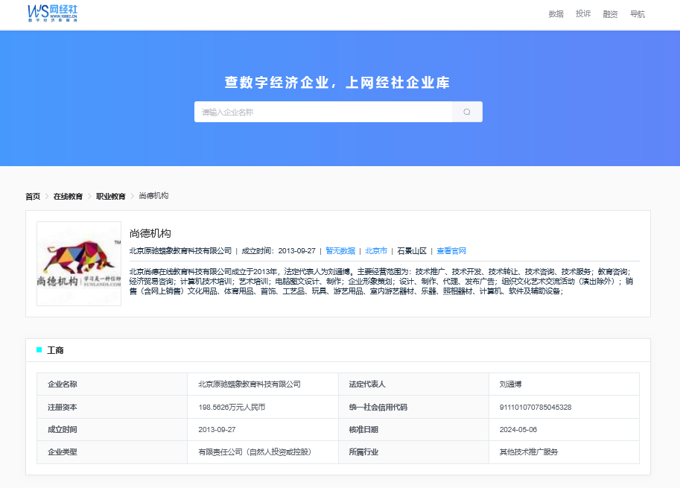Open the 投诉 navigation menu item

tap(583, 14)
